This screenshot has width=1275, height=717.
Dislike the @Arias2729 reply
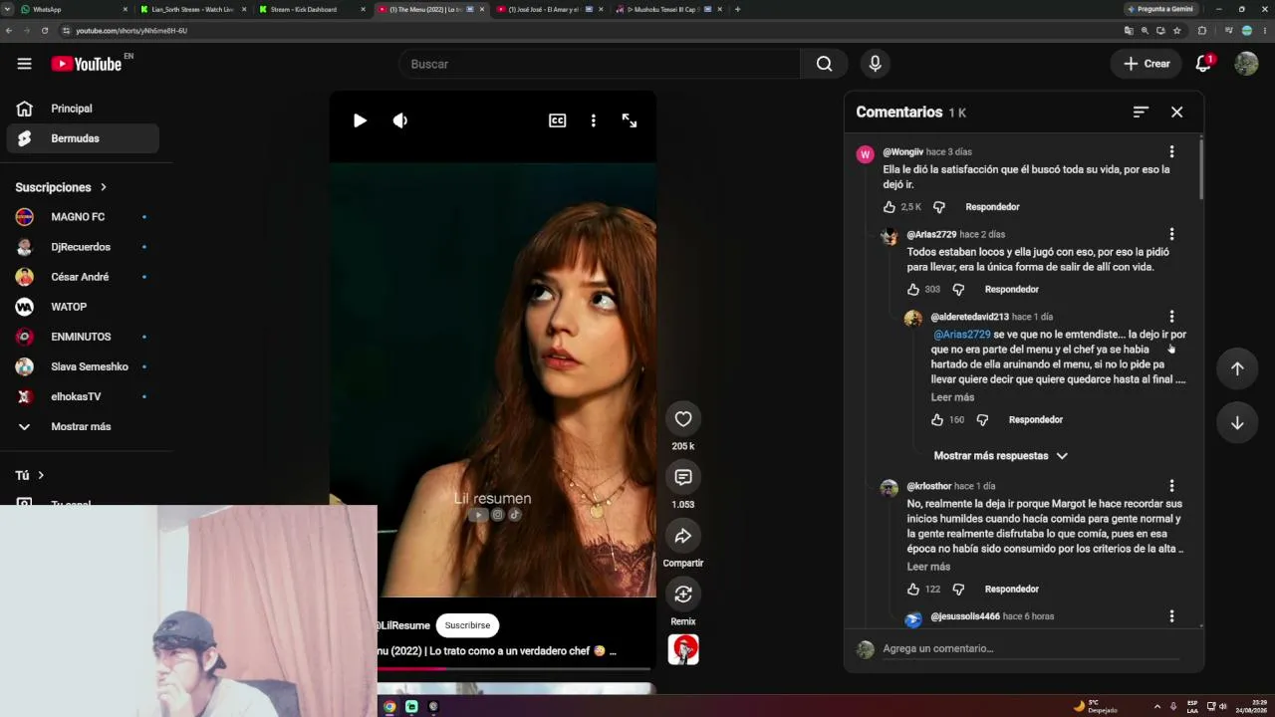pos(958,290)
